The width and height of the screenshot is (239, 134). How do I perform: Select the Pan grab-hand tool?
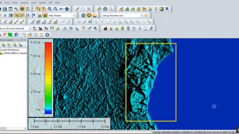pyautogui.click(x=44, y=9)
